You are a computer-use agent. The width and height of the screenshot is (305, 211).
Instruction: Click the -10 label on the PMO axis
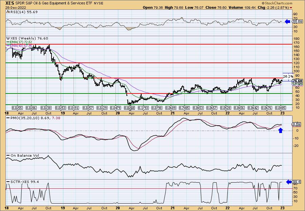[x=296, y=138]
